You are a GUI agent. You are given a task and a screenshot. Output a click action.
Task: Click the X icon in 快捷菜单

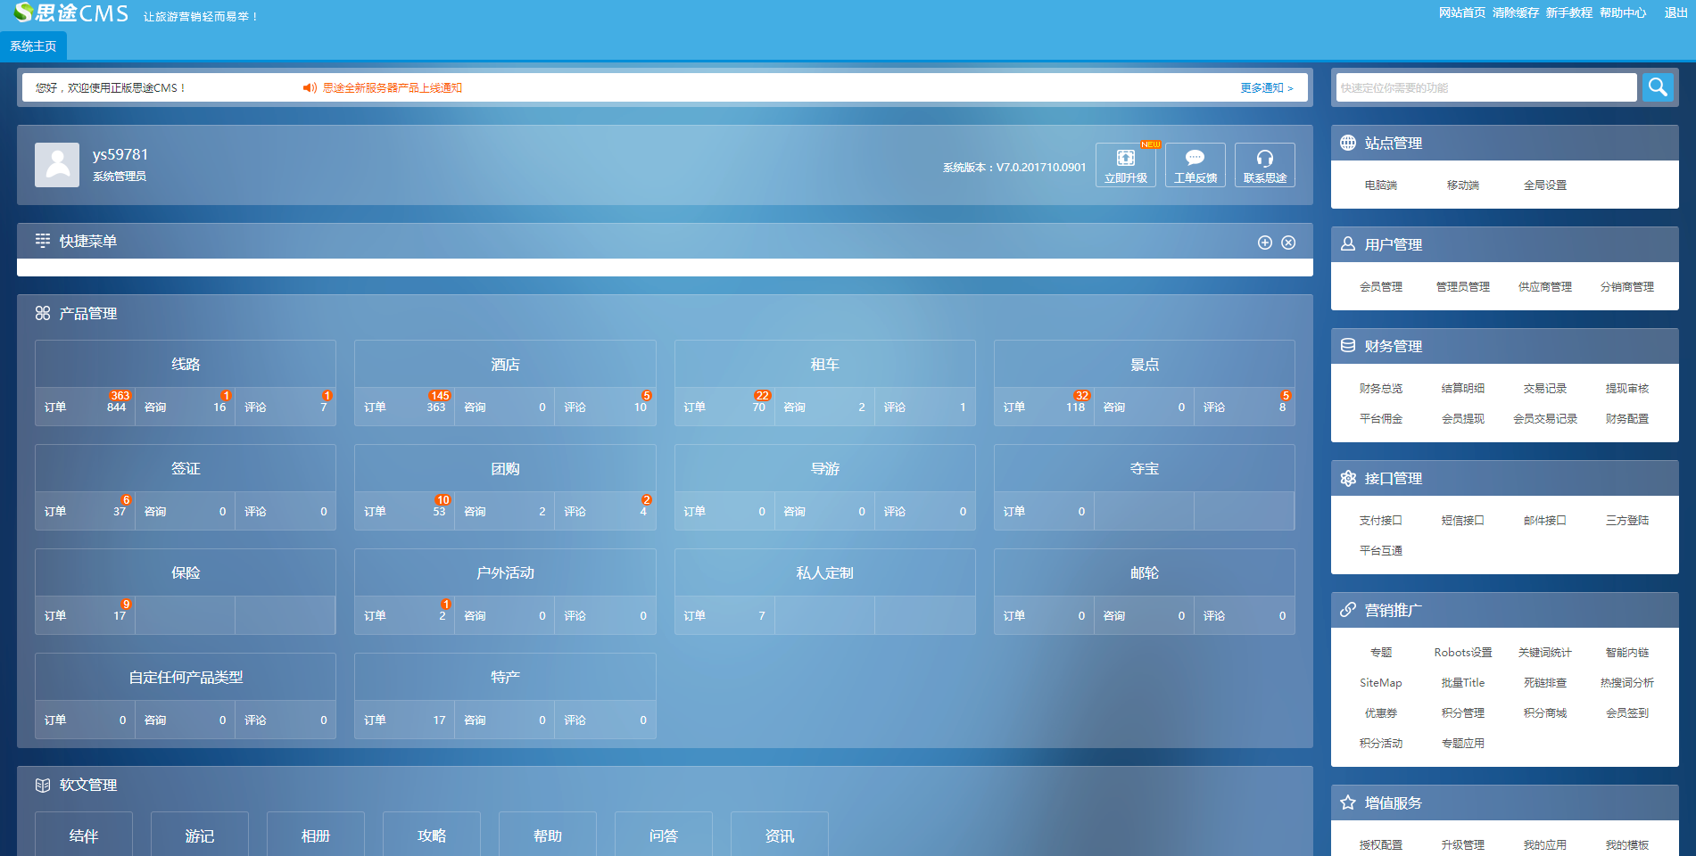1288,243
